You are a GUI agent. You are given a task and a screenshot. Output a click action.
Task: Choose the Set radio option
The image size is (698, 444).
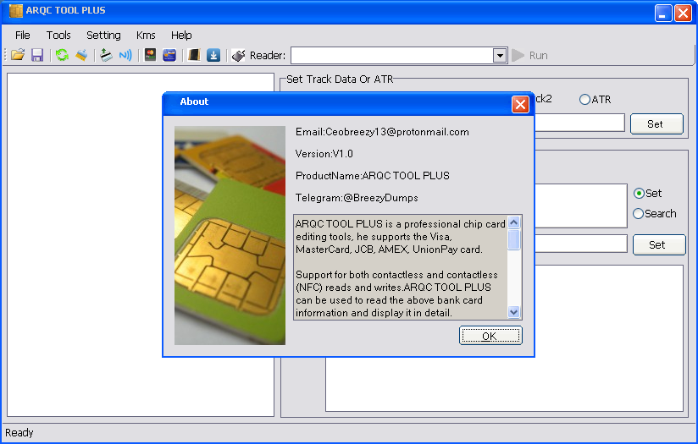click(x=639, y=193)
